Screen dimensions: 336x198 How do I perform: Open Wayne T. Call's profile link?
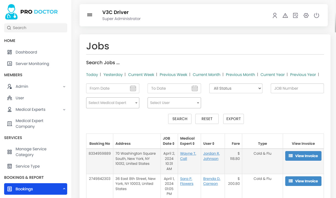(188, 156)
